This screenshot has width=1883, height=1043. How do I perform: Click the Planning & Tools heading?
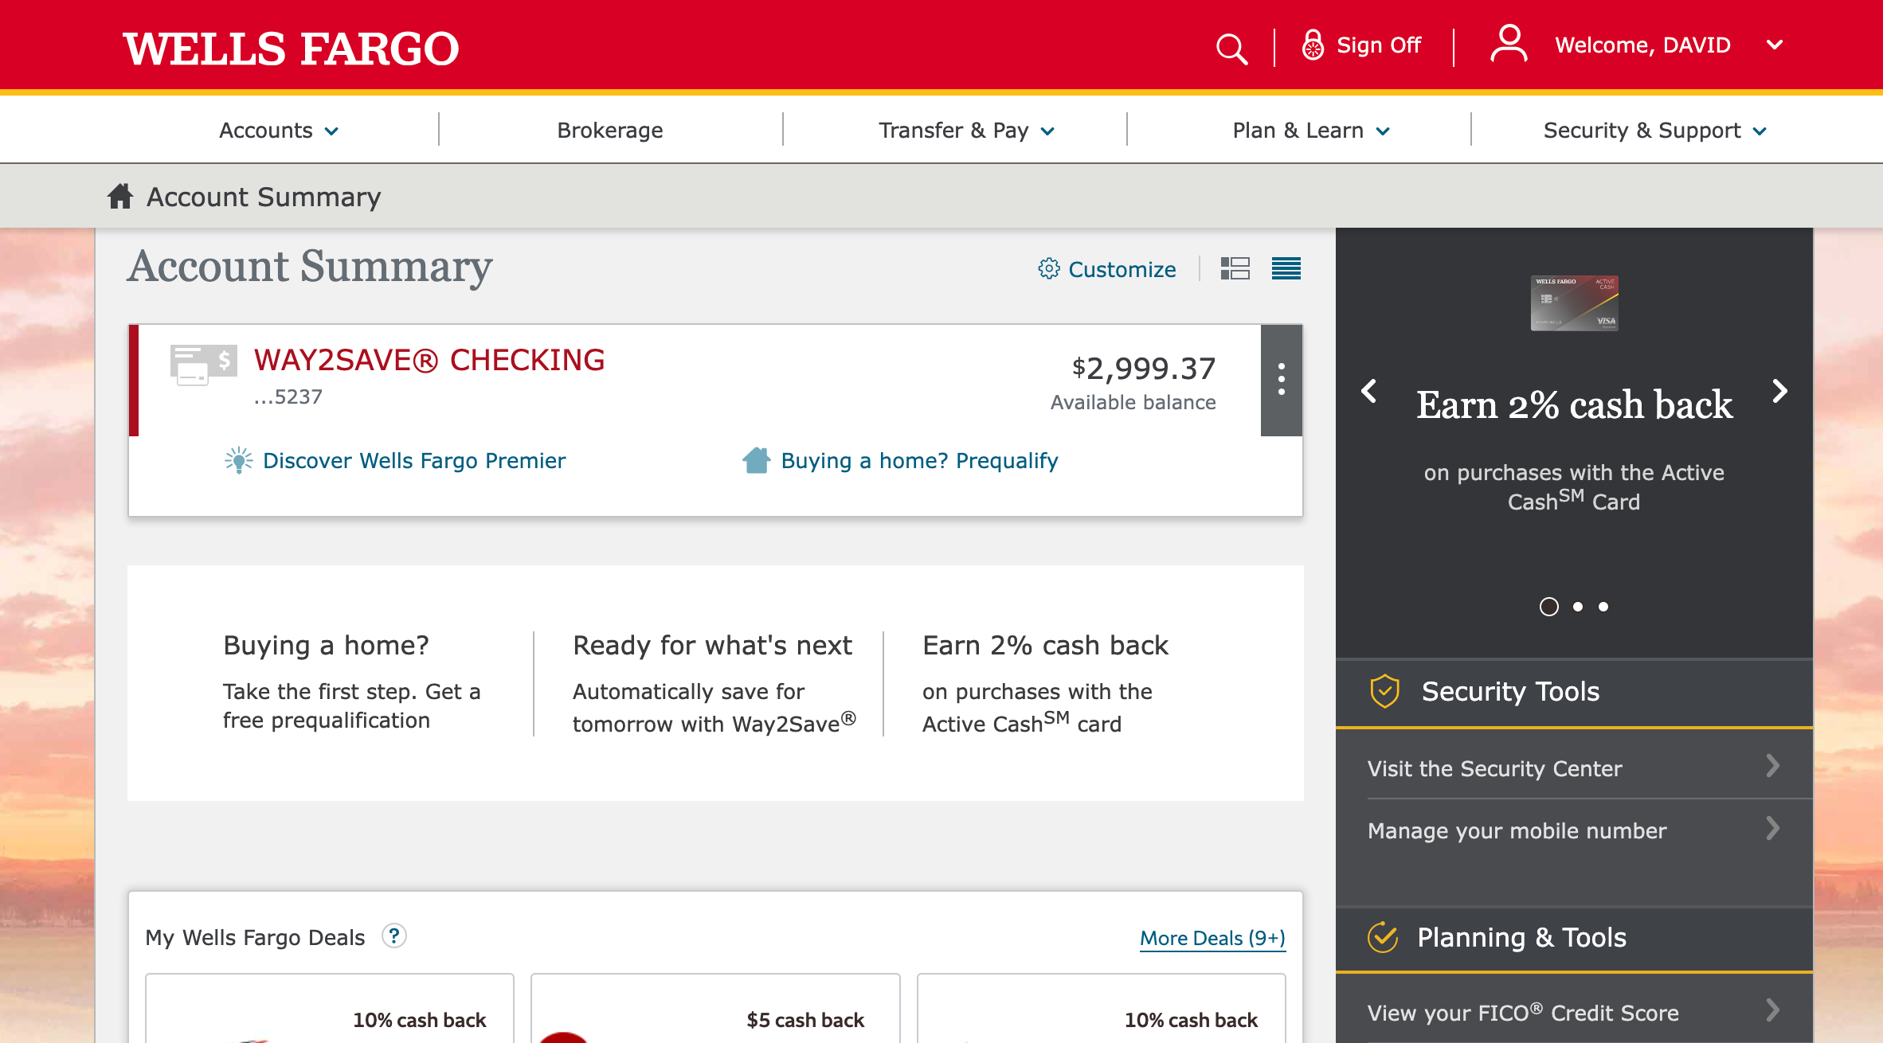1521,937
